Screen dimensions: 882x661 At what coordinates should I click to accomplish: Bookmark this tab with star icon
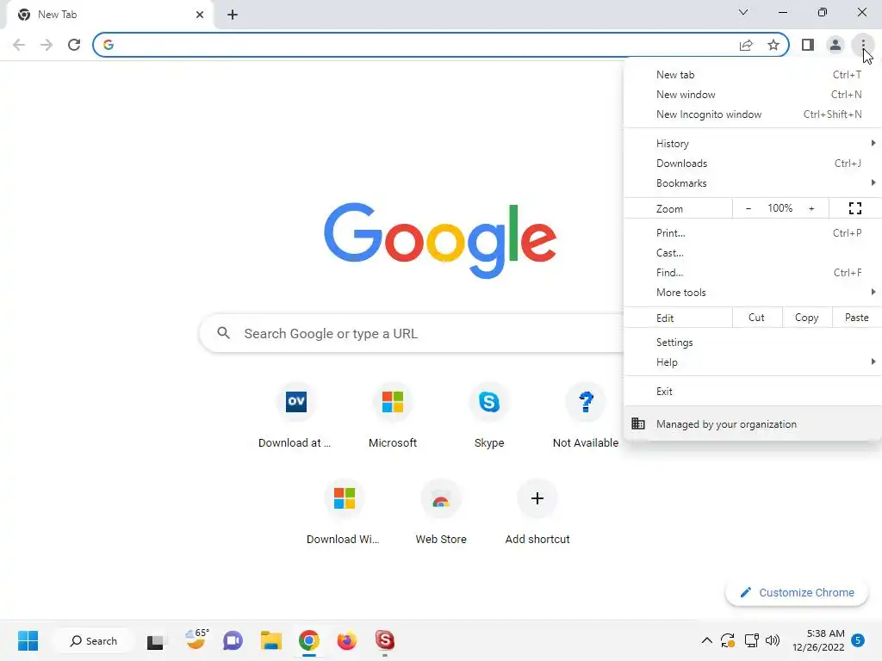pyautogui.click(x=773, y=45)
